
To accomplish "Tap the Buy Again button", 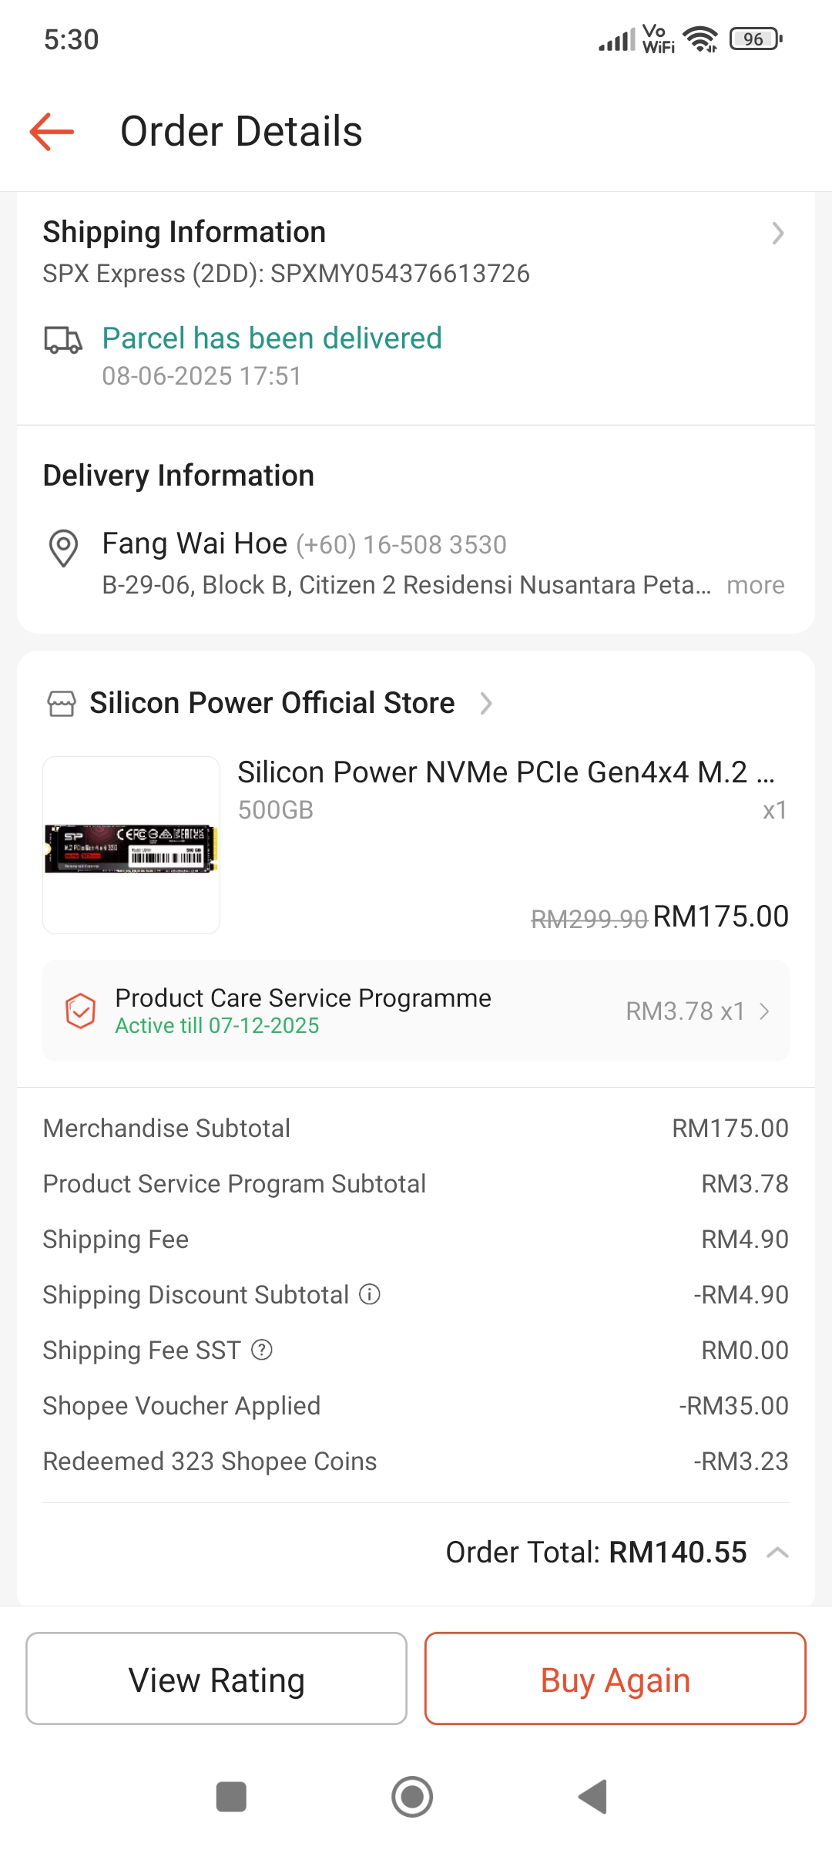I will click(x=615, y=1678).
